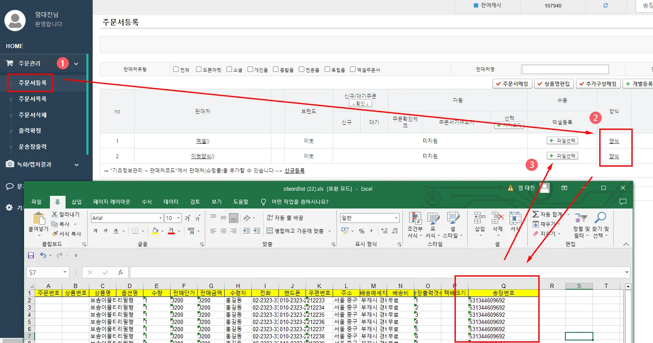Viewport: 653px width, 343px height.
Task: Click the 파일선택 button for the 엑셀 row
Action: 562,141
